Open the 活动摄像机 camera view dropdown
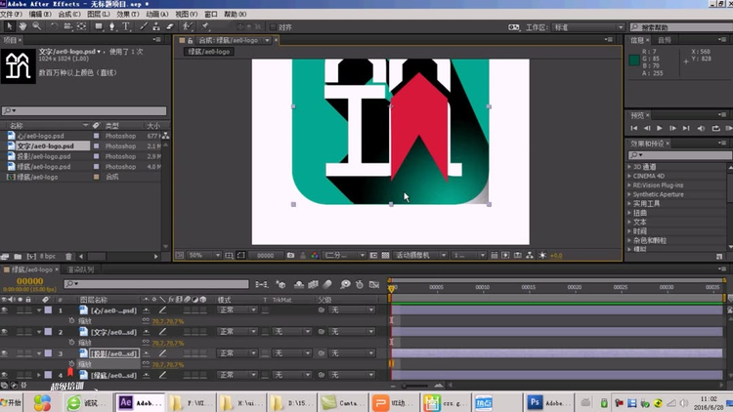733x412 pixels. pos(420,256)
